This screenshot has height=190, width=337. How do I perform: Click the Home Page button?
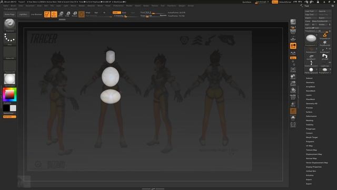(9, 14)
